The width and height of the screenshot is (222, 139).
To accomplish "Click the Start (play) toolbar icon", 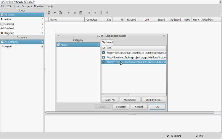I will pyautogui.click(x=69, y=13).
